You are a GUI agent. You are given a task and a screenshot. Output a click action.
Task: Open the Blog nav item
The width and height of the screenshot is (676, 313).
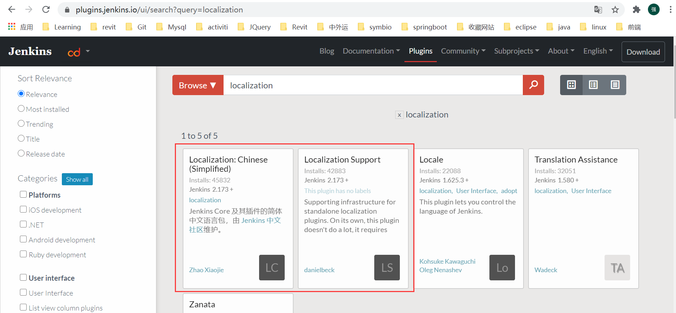point(327,51)
